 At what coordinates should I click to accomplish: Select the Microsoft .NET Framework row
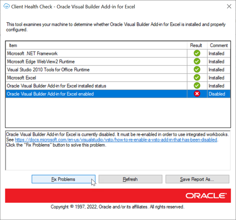[118, 53]
